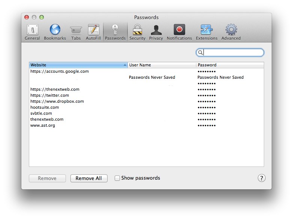
Task: Open the Privacy silhouette pane
Action: coord(156,32)
